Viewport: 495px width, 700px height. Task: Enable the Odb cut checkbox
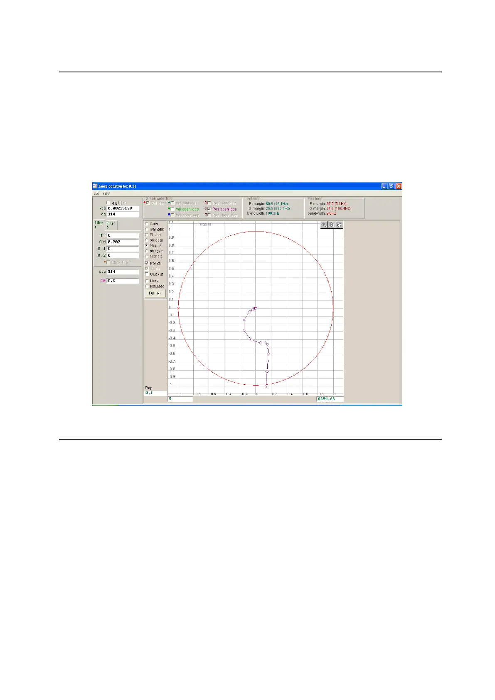click(147, 274)
